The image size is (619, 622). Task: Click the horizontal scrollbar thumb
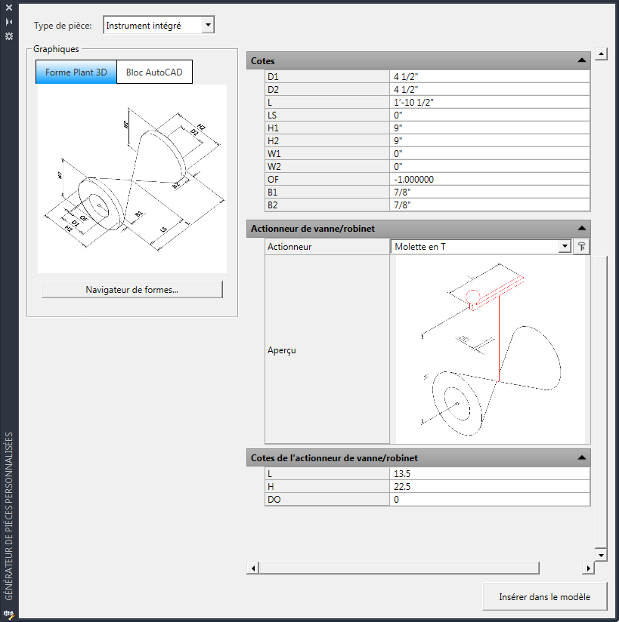point(399,568)
